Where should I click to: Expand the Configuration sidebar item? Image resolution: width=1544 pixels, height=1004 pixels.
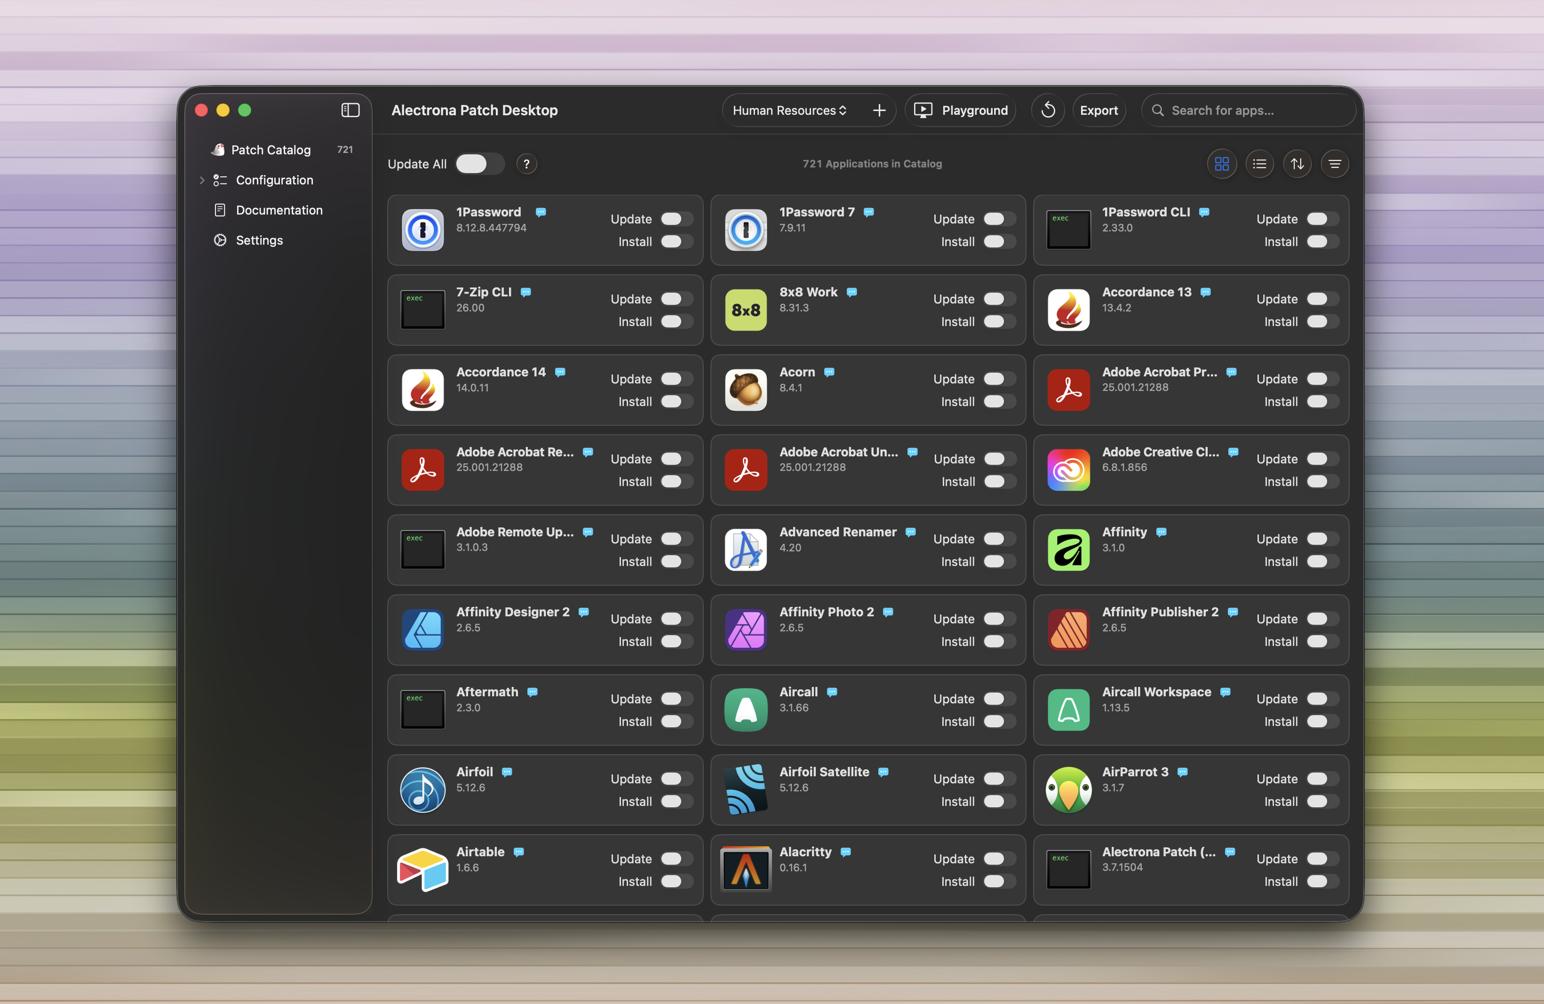tap(202, 180)
